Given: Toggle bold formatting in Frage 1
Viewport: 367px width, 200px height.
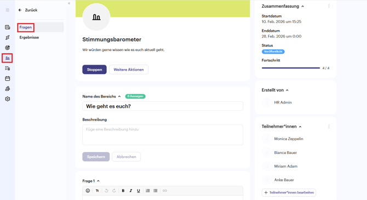Looking at the screenshot, I should [123, 191].
